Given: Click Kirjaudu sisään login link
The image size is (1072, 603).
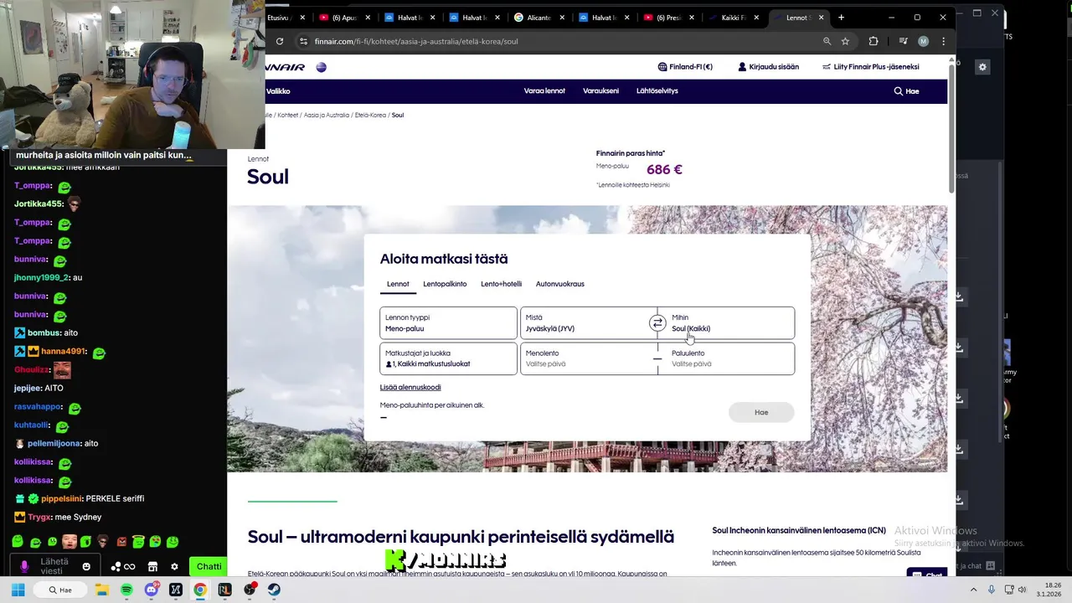Looking at the screenshot, I should [x=768, y=67].
